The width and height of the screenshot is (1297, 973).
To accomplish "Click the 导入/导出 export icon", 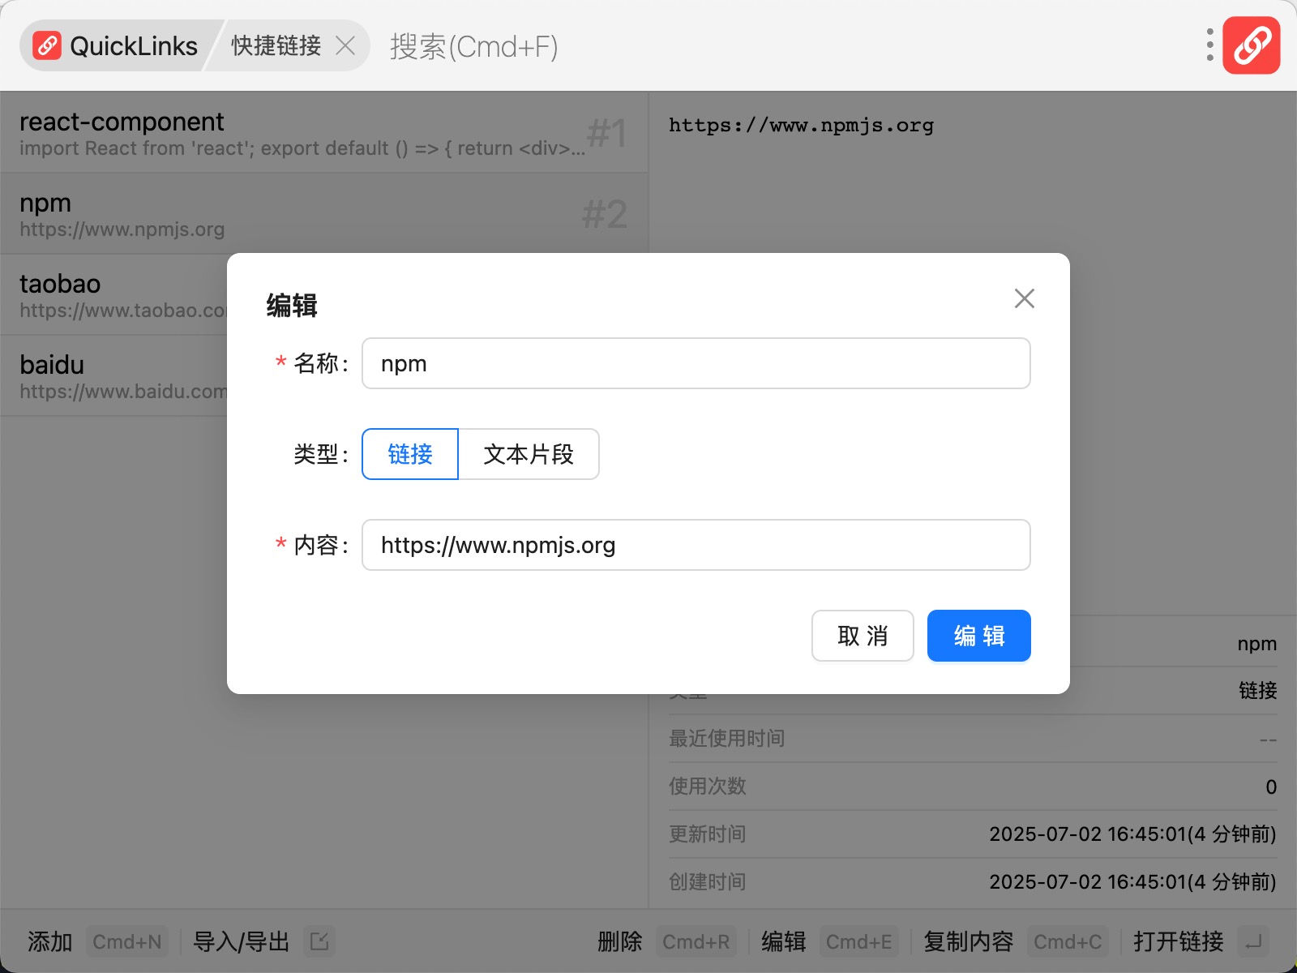I will 319,941.
